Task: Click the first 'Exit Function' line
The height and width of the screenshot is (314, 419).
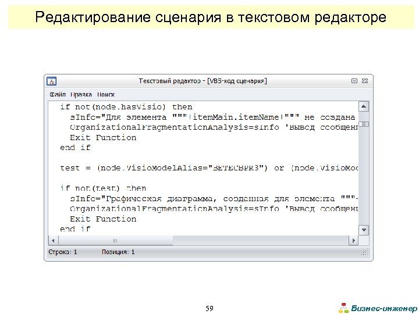Action: [103, 137]
